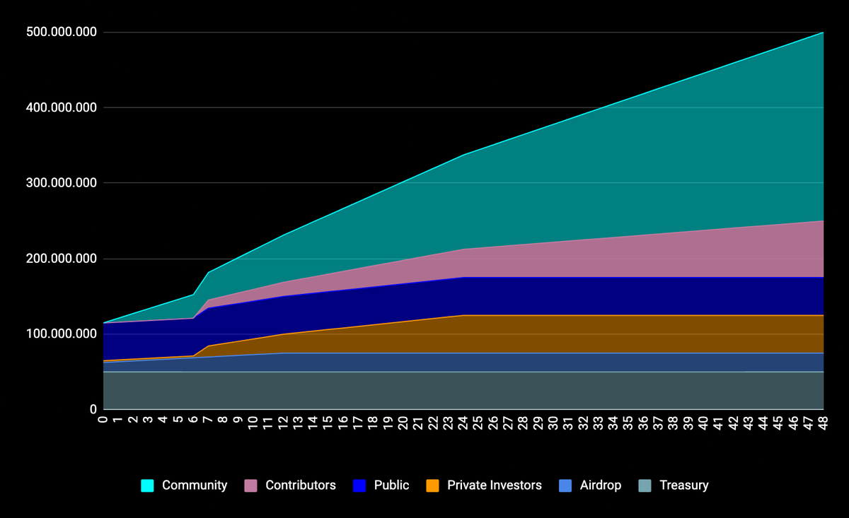Click the orange Private Investors legend swatch
The image size is (849, 518).
point(432,485)
